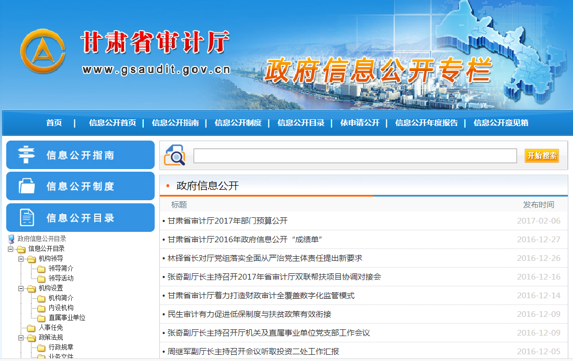573x361 pixels.
Task: Select 内设机构 in the directory tree
Action: coord(61,308)
